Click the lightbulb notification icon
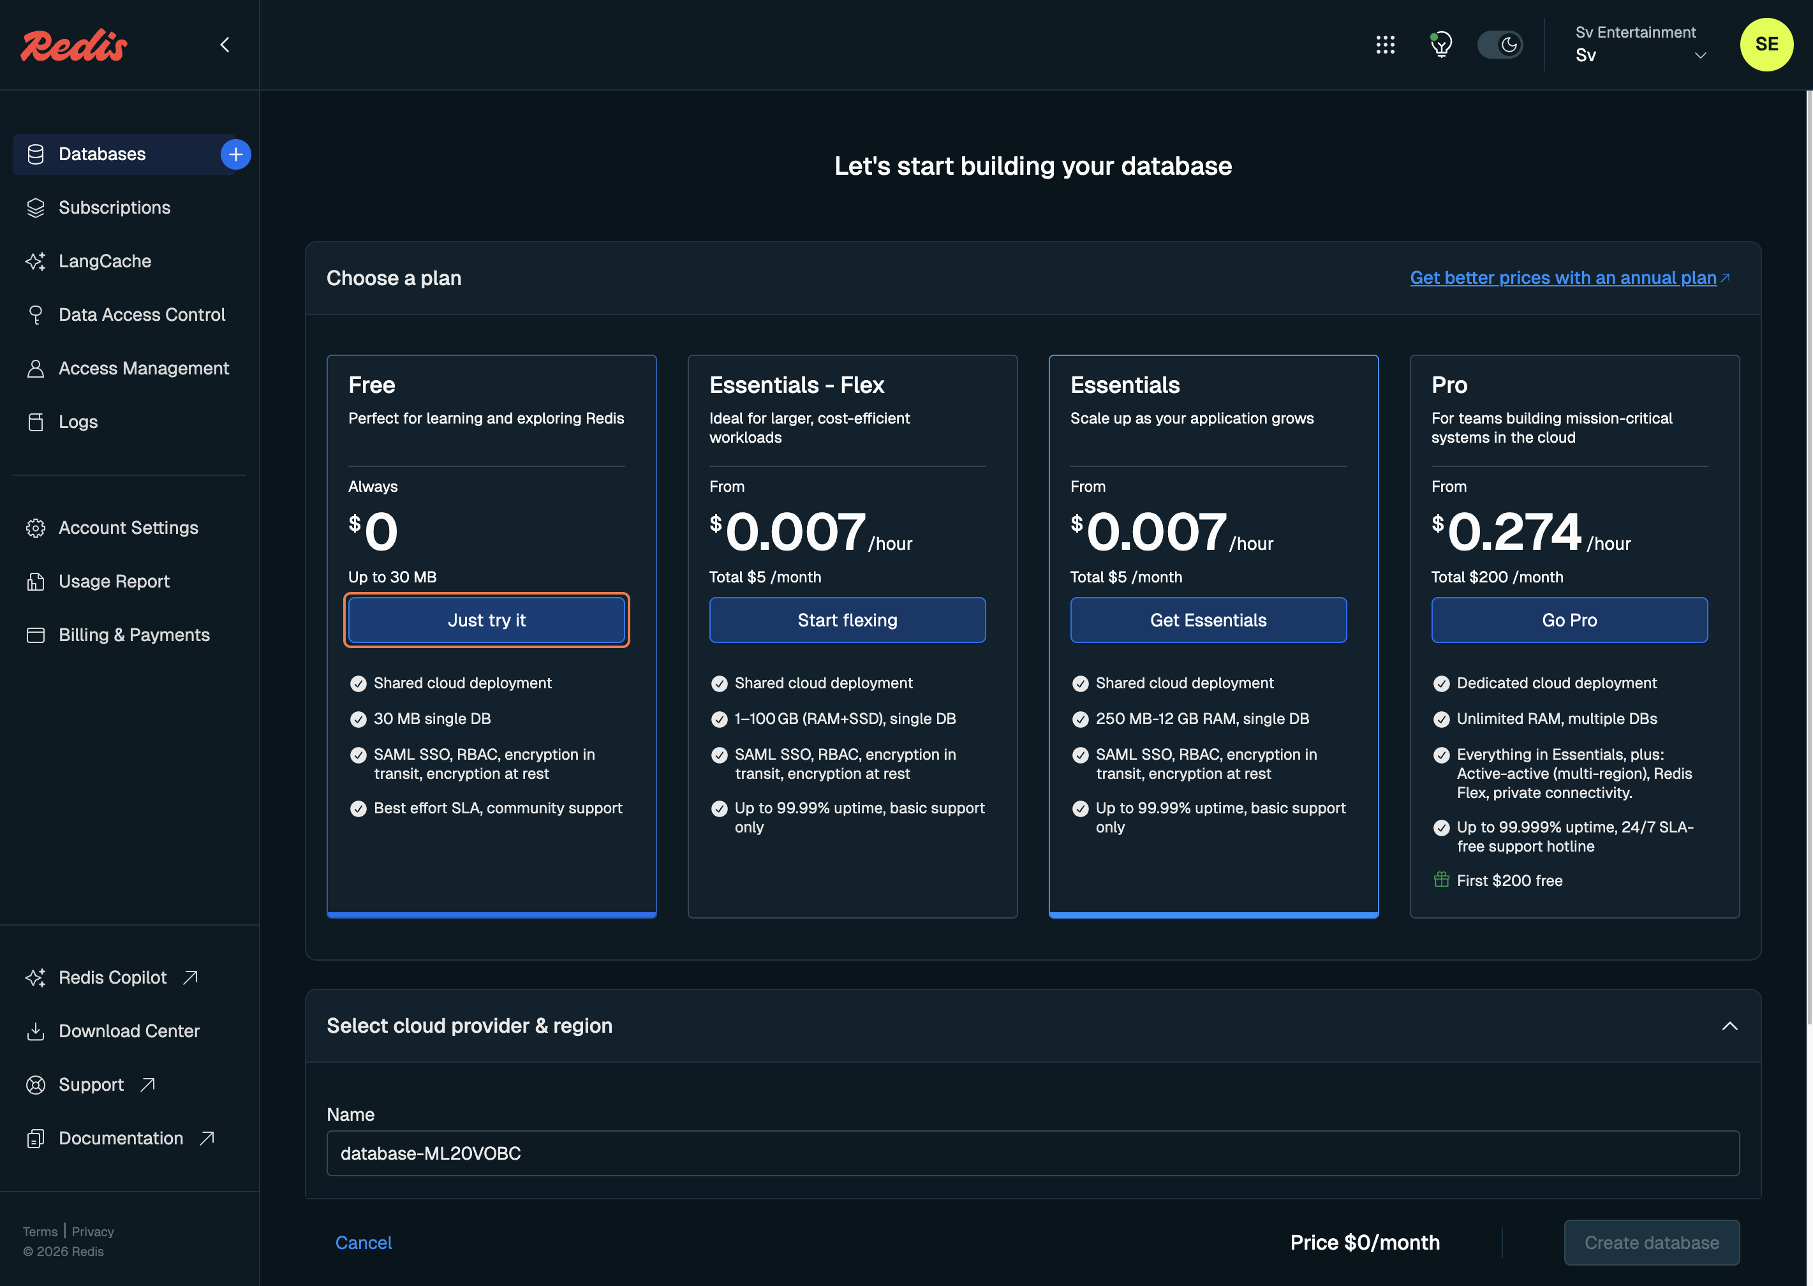The width and height of the screenshot is (1813, 1286). click(1441, 45)
